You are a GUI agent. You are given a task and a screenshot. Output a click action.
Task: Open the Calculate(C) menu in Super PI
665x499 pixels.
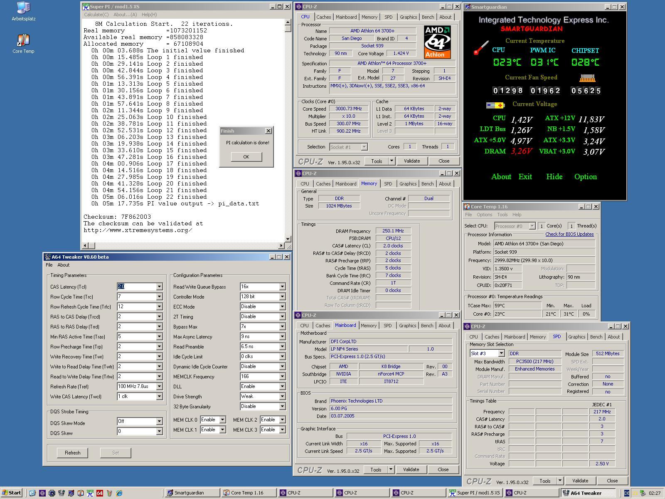[96, 15]
